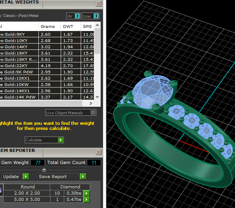The image size is (235, 208).
Task: Close the Metal Weights panel
Action: click(x=98, y=4)
